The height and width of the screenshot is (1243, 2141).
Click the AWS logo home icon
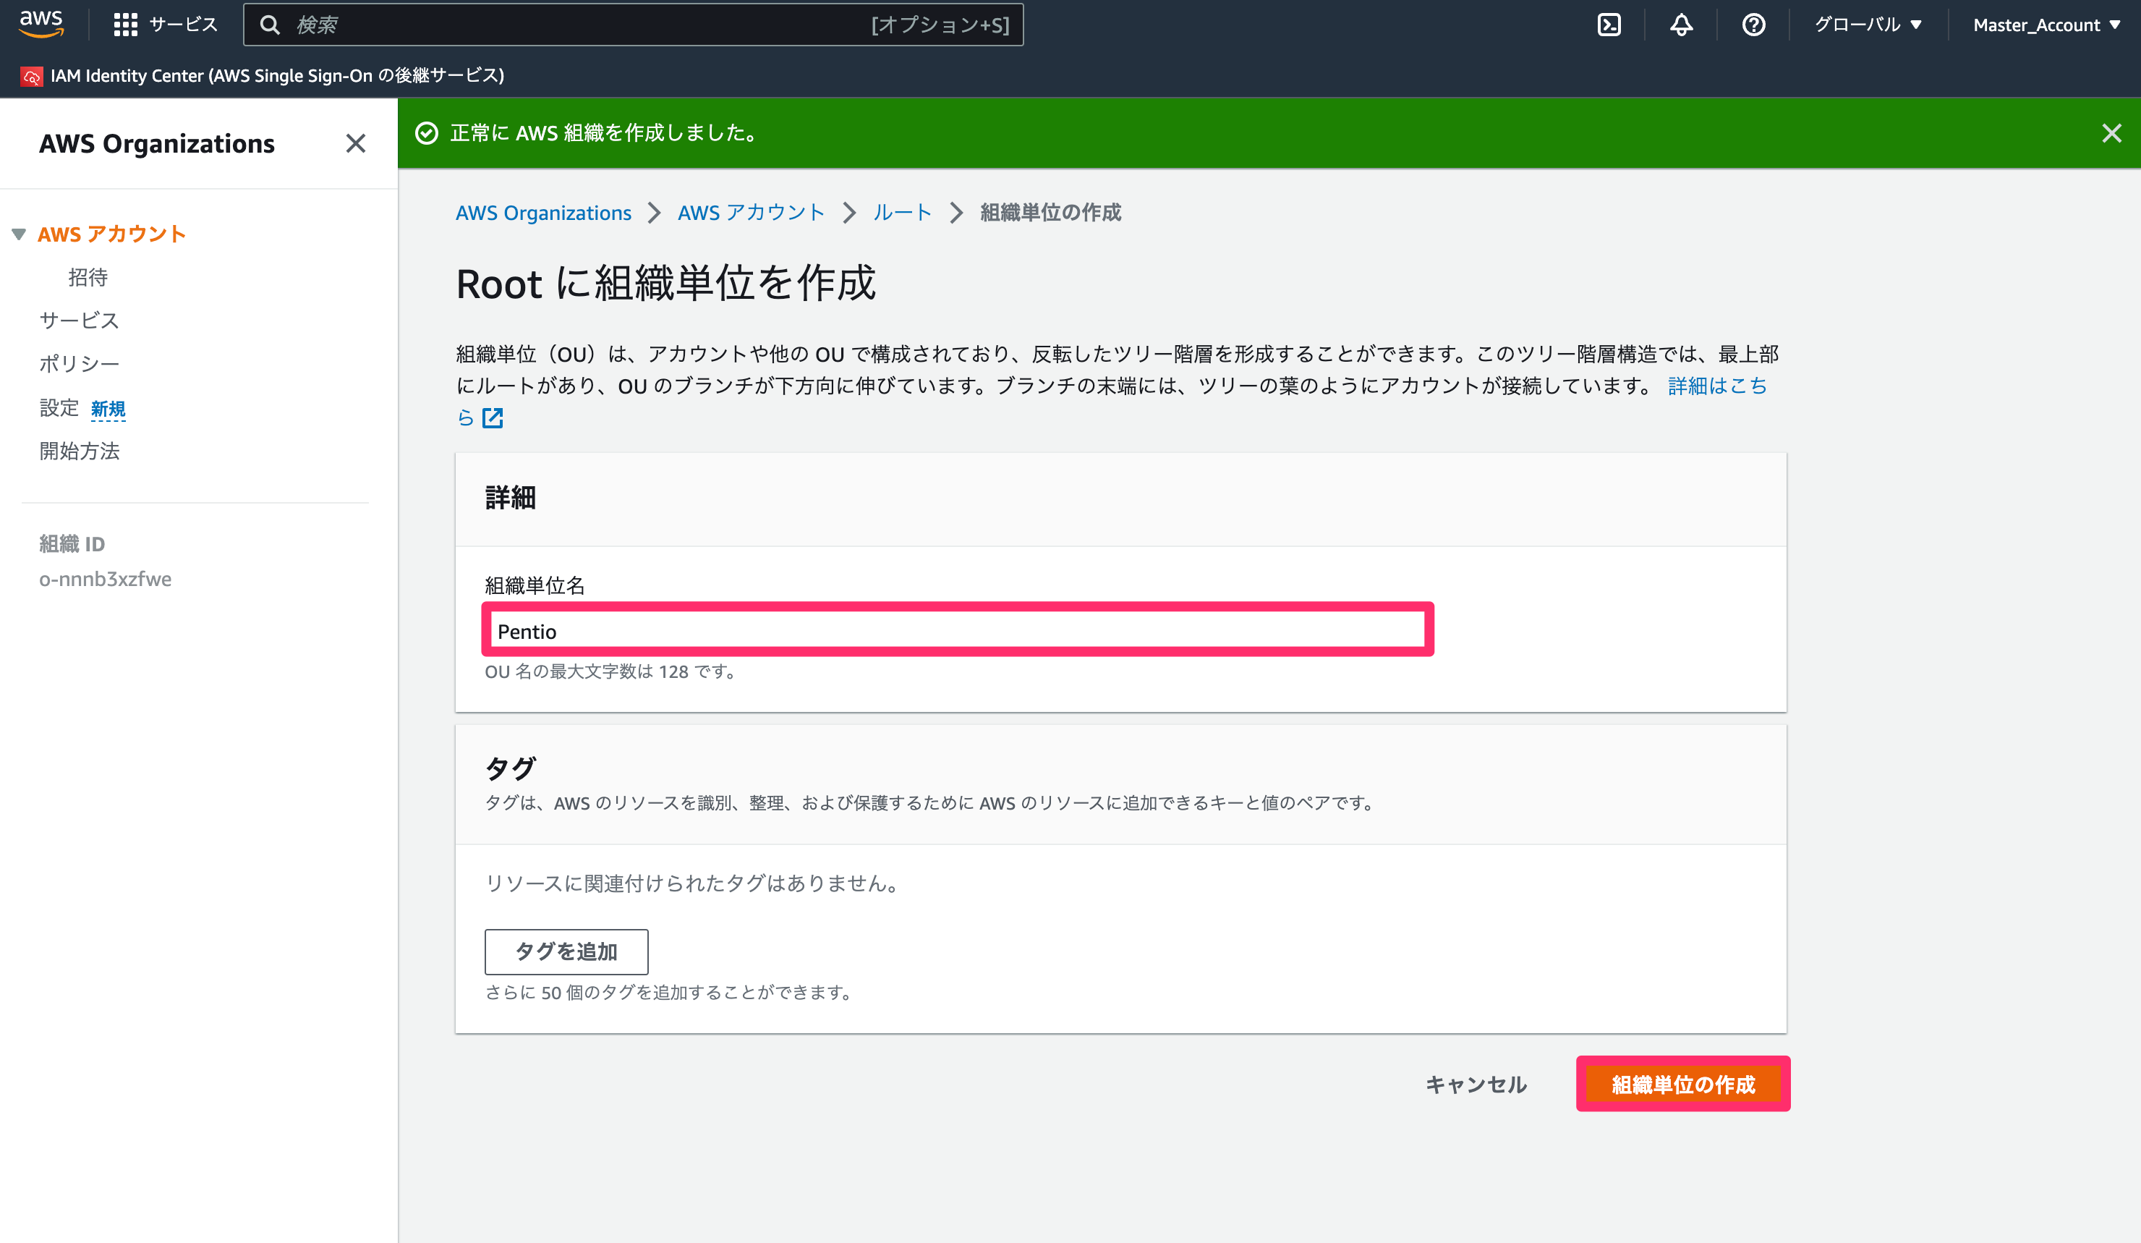click(41, 24)
